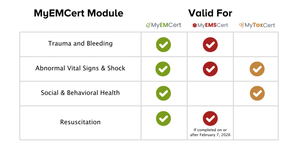Select the Resuscitation row label
Viewport: 298px width, 148px height.
click(80, 122)
